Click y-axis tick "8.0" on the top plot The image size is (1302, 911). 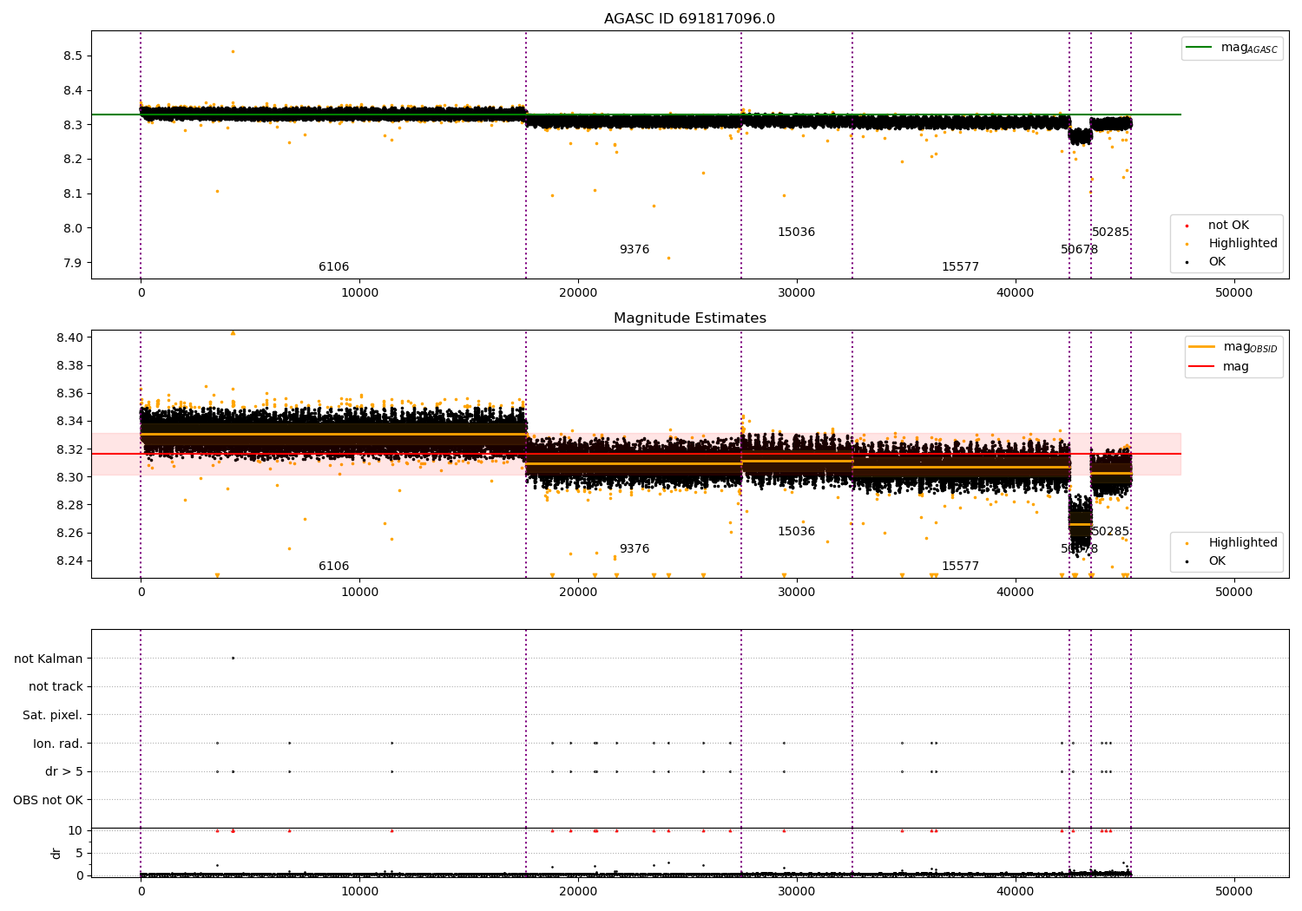click(72, 228)
